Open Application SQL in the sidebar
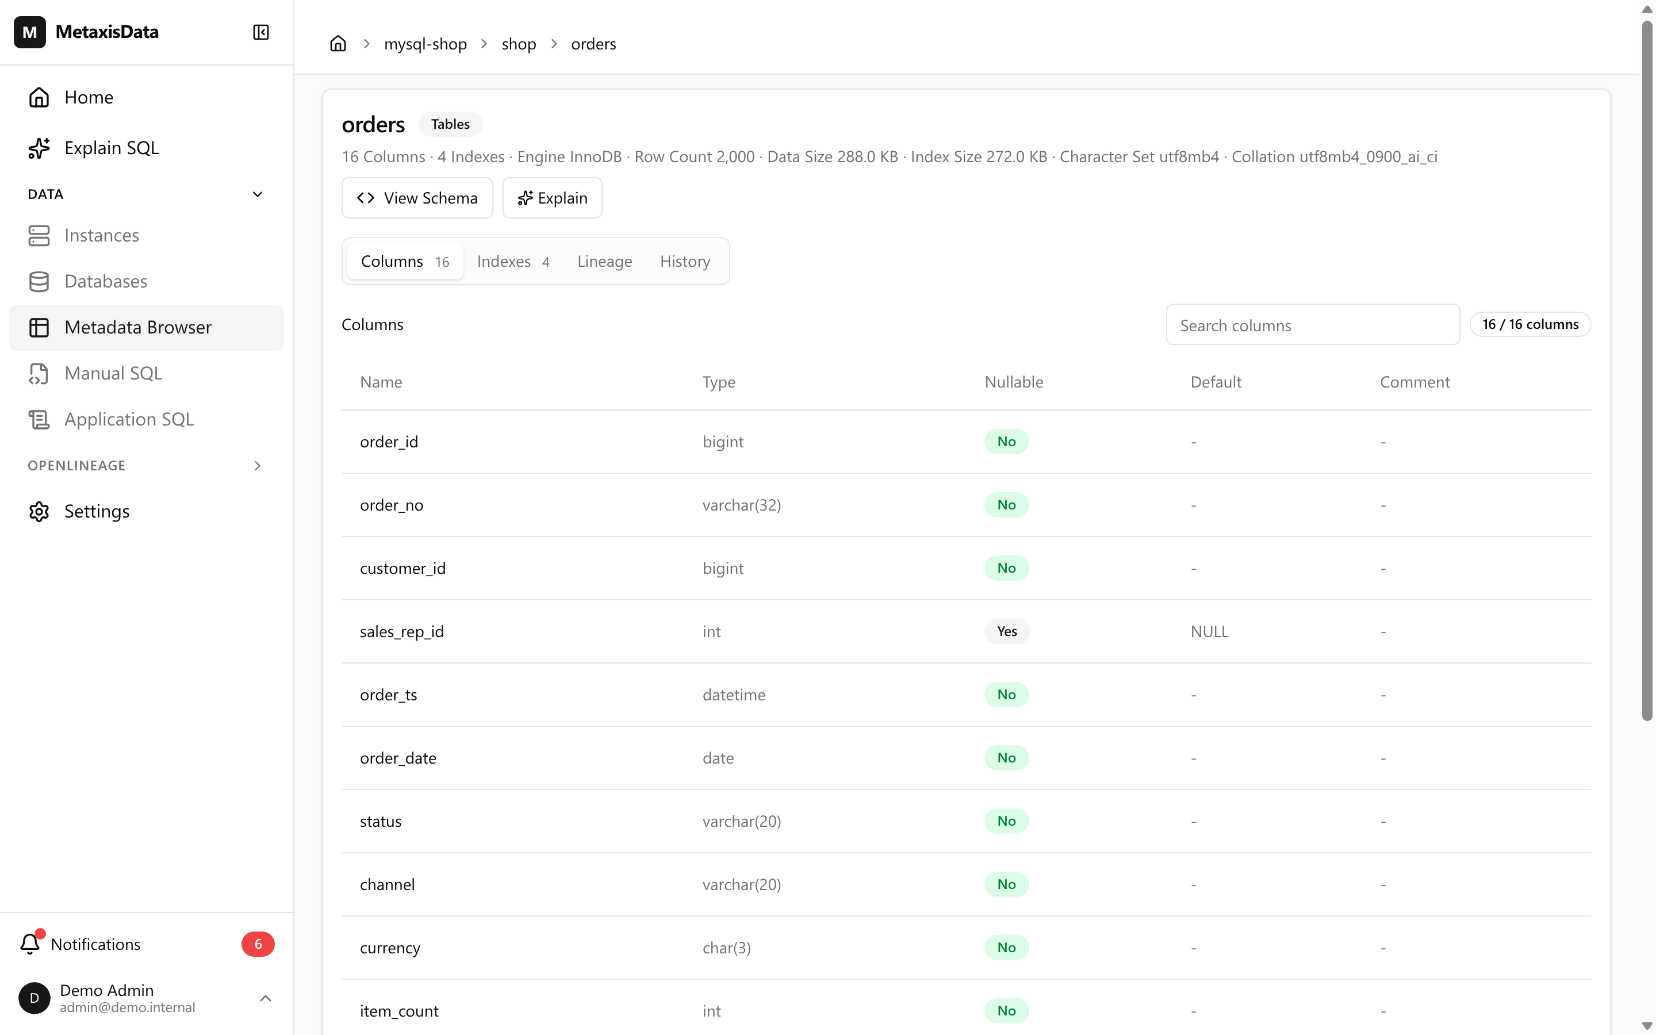This screenshot has height=1035, width=1656. (147, 419)
